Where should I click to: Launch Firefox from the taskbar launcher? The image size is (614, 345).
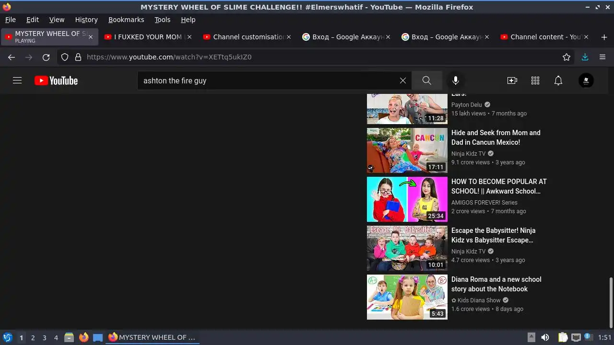[x=84, y=337]
